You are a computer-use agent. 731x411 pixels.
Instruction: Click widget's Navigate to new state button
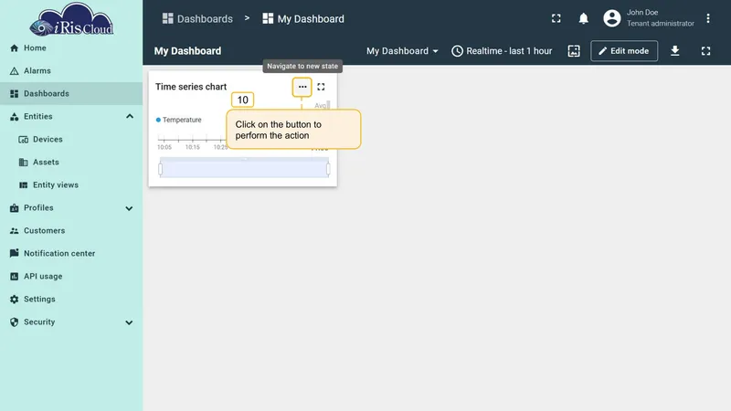[302, 87]
